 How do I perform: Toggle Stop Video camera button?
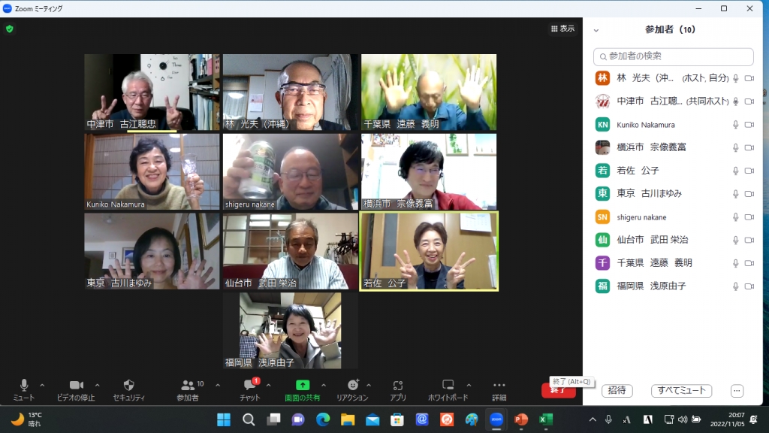(76, 385)
